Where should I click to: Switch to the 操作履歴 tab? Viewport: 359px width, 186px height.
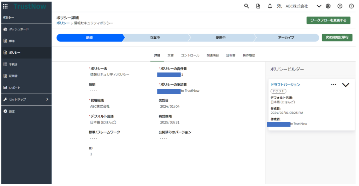249,55
